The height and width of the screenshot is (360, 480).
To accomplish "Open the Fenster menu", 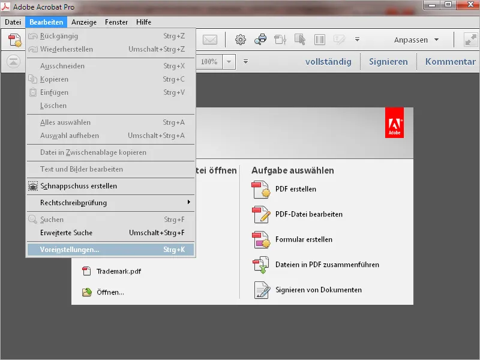I will 116,22.
